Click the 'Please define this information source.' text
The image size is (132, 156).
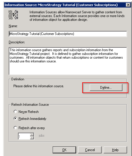pyautogui.click(x=38, y=86)
